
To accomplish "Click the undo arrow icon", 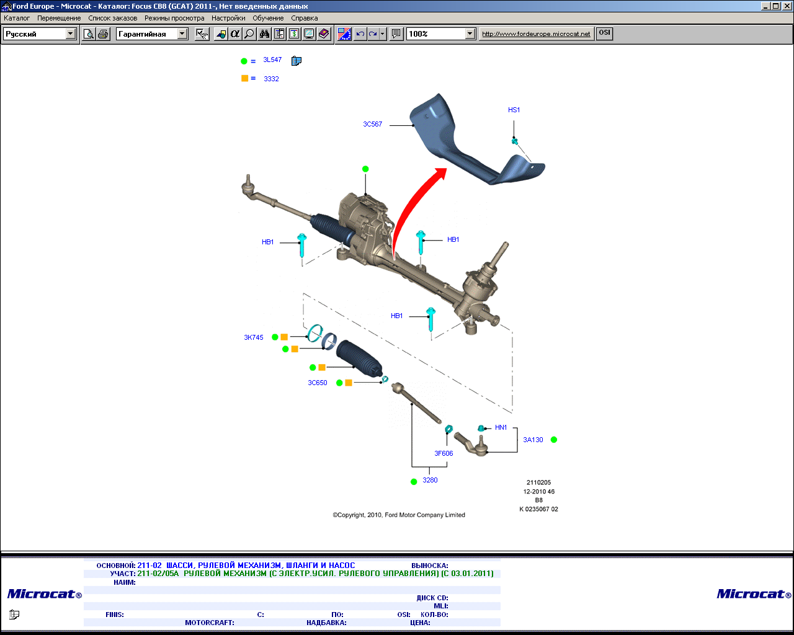I will point(360,34).
